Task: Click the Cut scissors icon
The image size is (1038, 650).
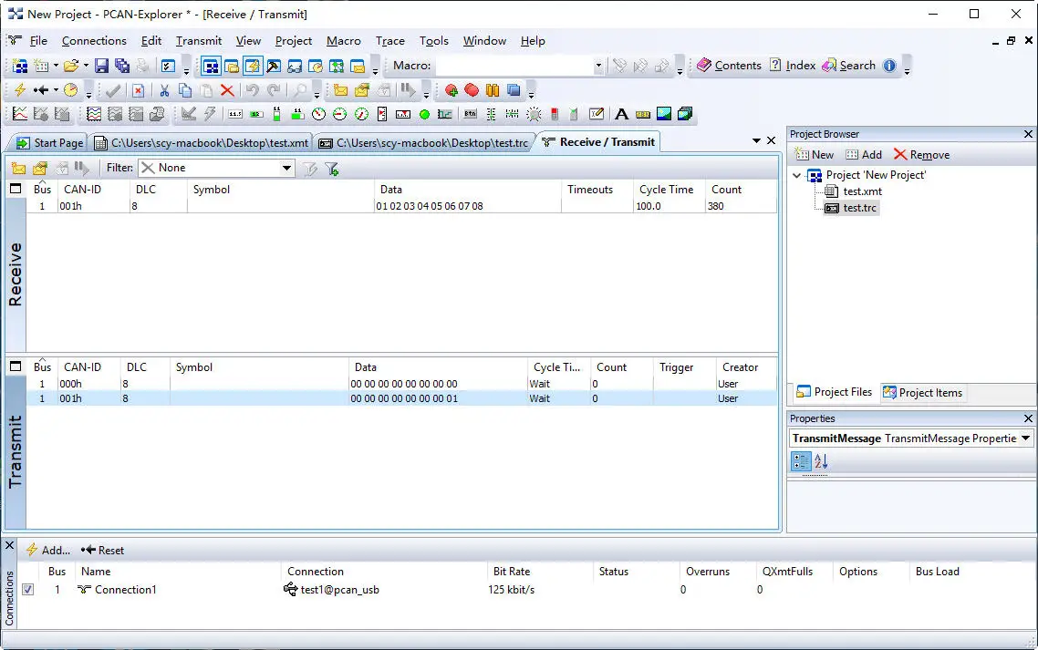Action: point(164,90)
